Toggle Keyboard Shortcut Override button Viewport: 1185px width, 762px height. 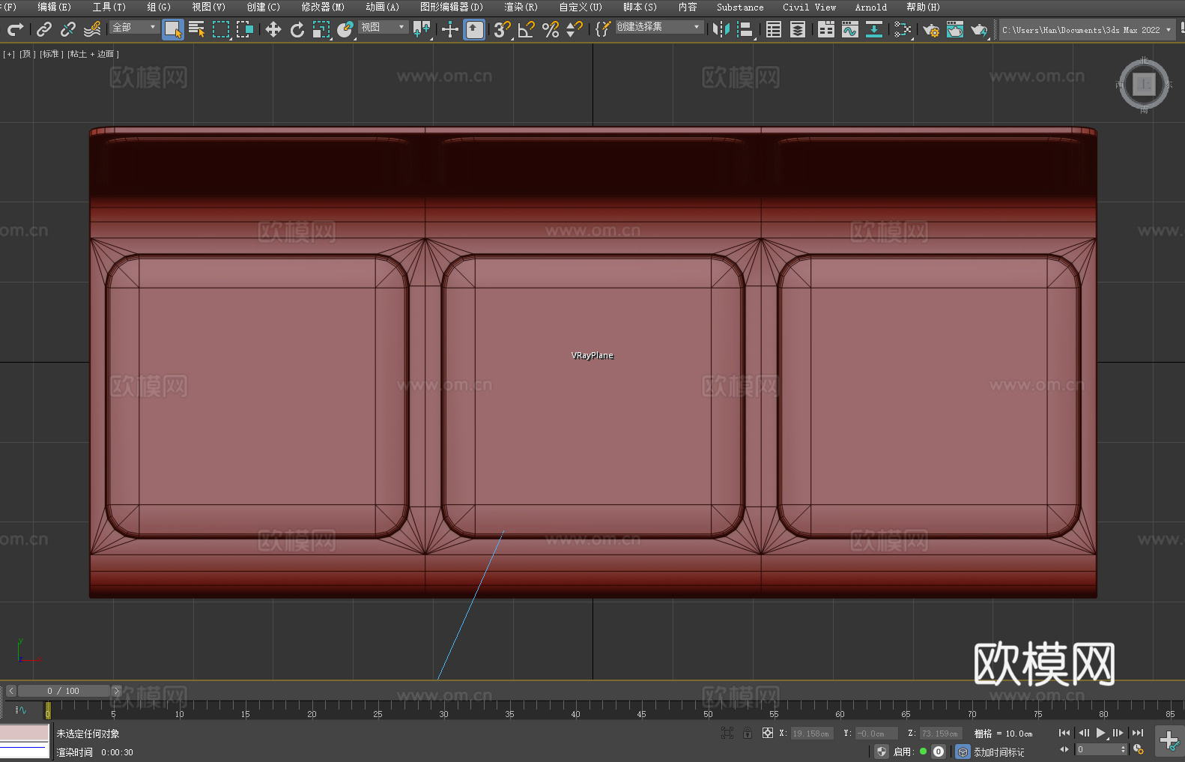(474, 30)
